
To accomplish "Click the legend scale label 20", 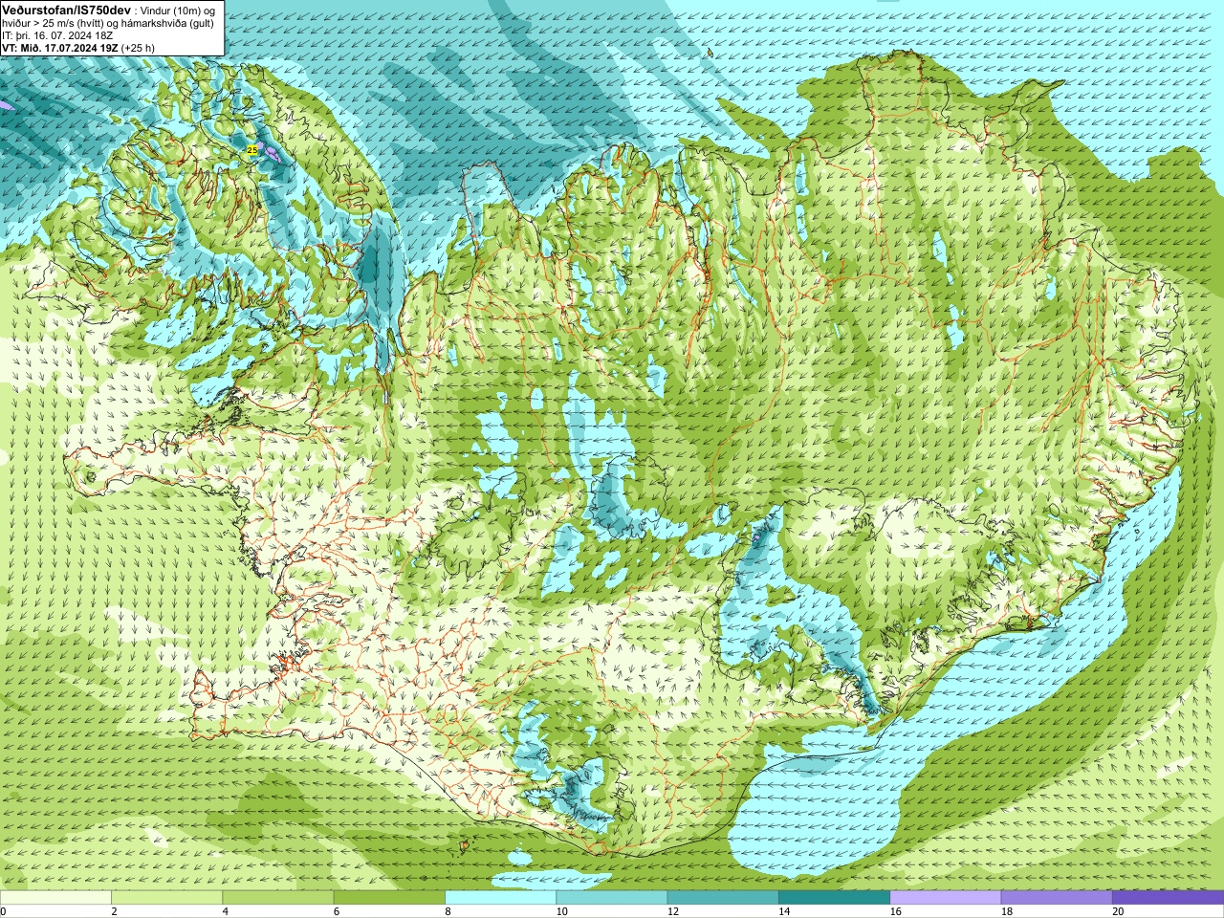I will 1118,911.
